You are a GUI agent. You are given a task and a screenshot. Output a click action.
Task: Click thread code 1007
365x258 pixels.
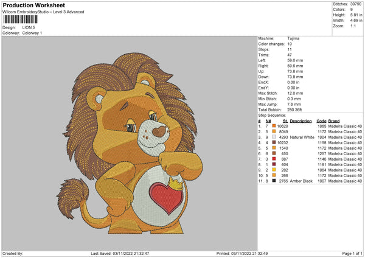[322, 181]
